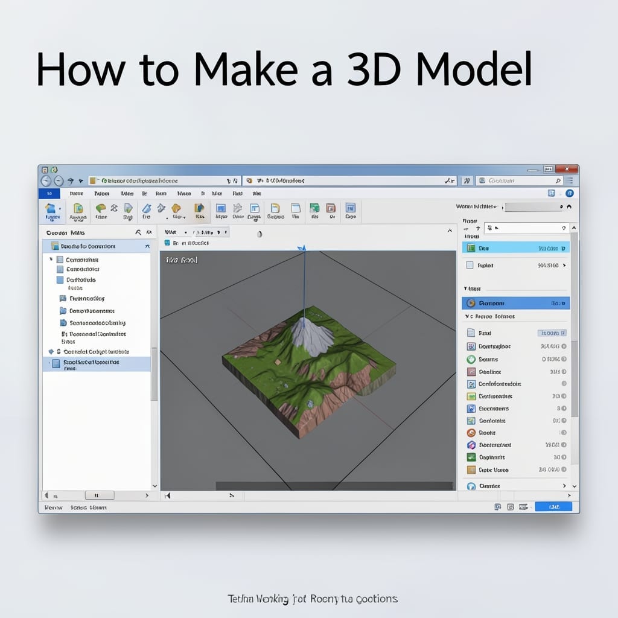Click the search box at top right

coord(520,181)
